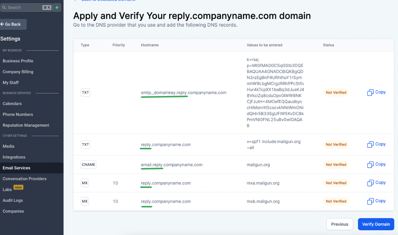Click the Back to Dedicated Domains link
Viewport: 398px width, 235px height.
[x=107, y=1]
